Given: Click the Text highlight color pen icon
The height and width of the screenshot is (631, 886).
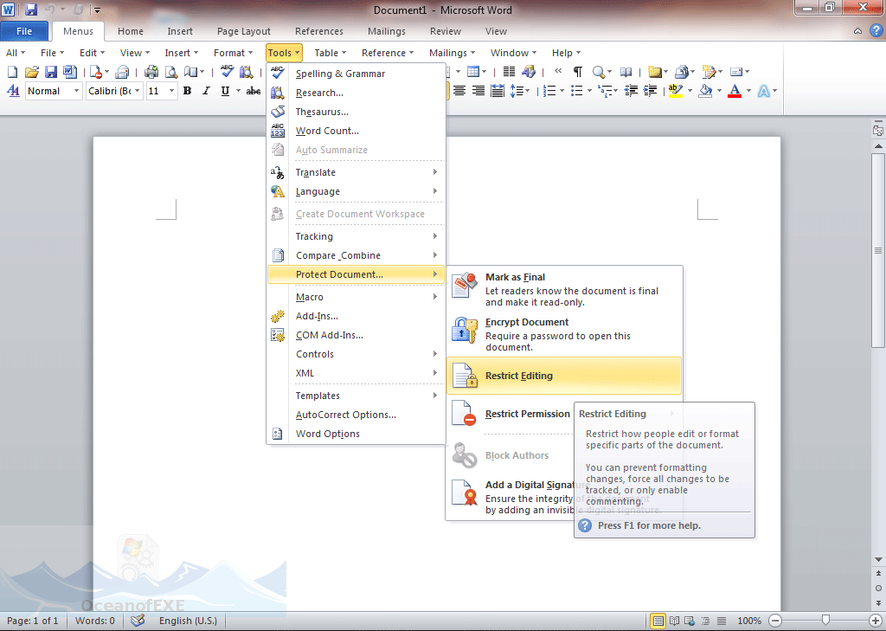Looking at the screenshot, I should click(675, 91).
